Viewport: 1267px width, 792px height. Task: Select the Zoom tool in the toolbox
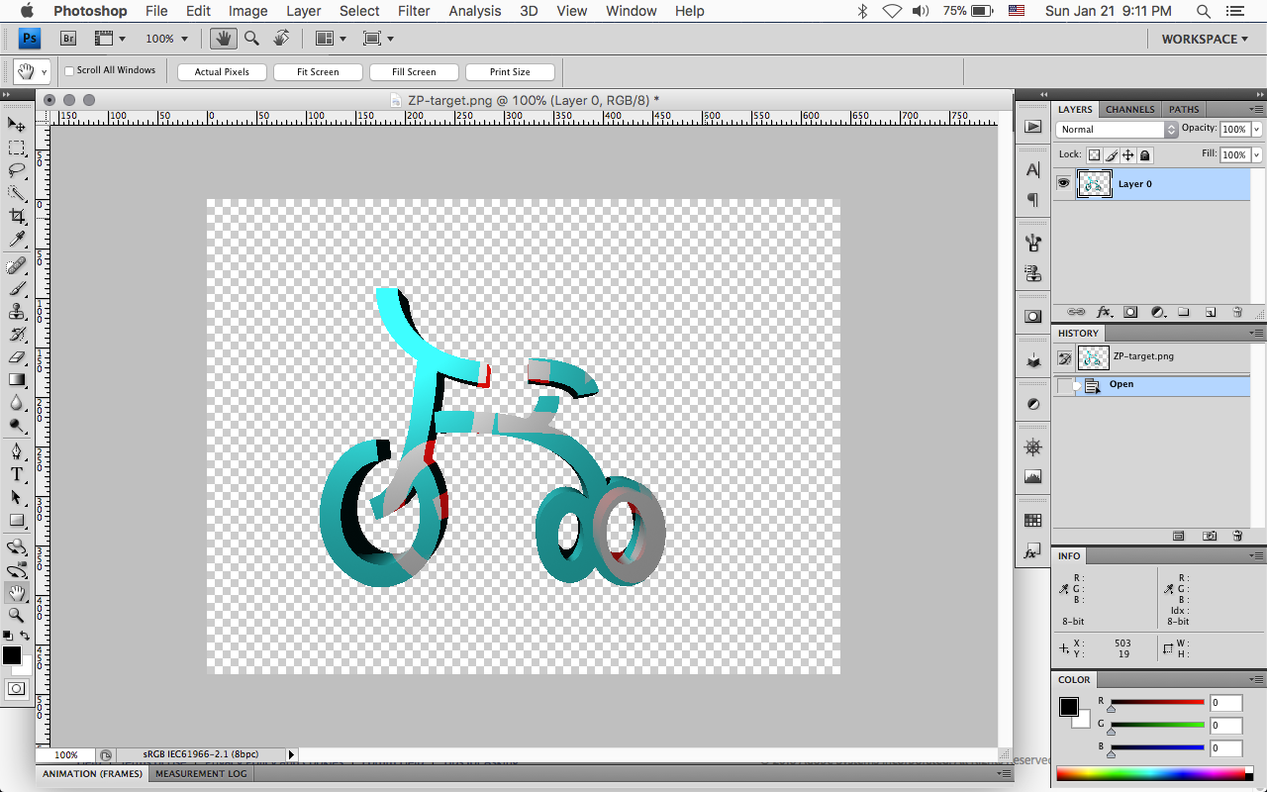pos(17,615)
